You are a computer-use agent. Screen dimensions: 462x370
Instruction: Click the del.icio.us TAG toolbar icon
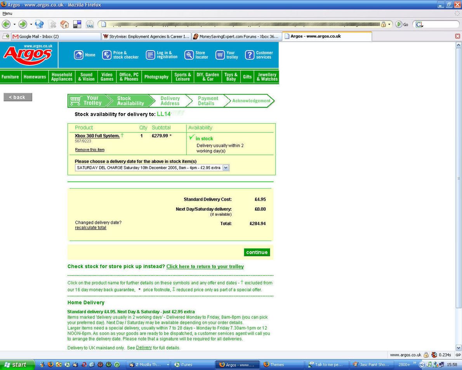click(x=90, y=24)
